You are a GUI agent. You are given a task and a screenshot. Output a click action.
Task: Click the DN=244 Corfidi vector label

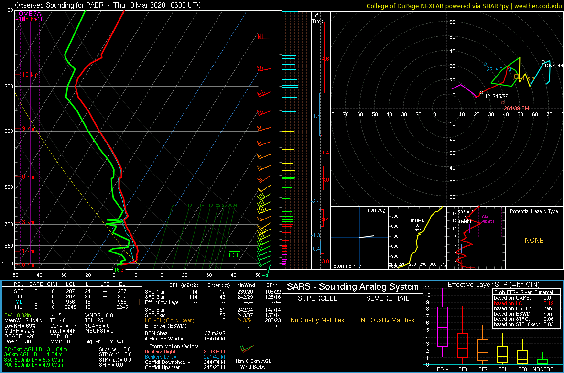(554, 66)
